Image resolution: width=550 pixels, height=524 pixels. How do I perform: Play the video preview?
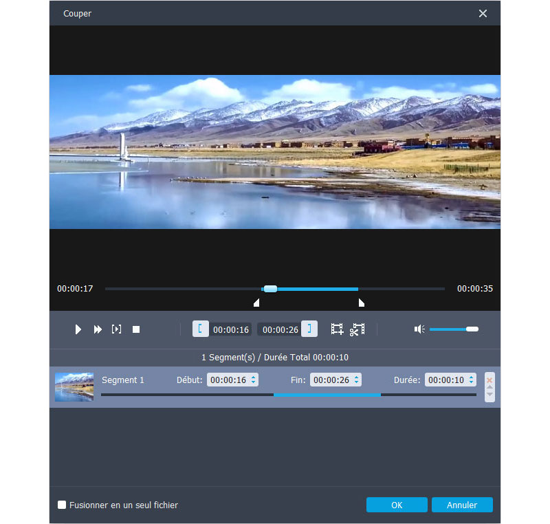78,329
